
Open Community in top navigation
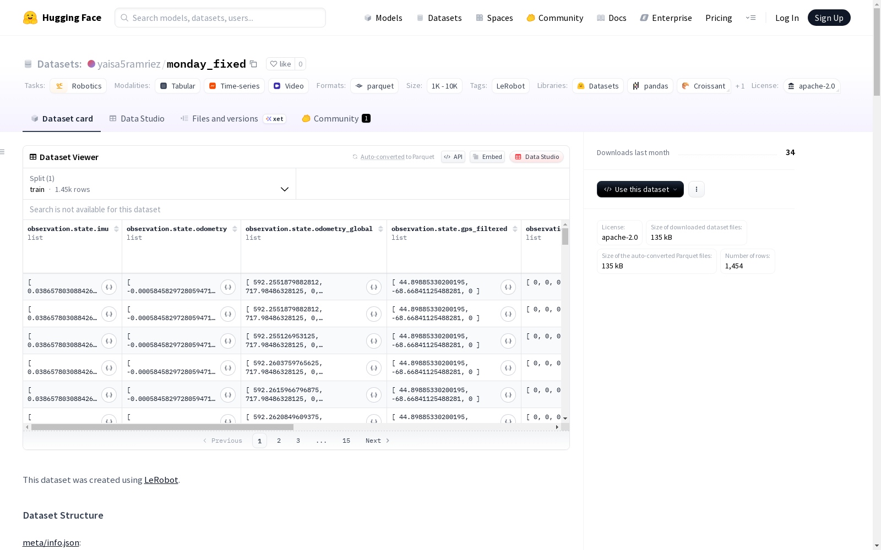tap(554, 18)
